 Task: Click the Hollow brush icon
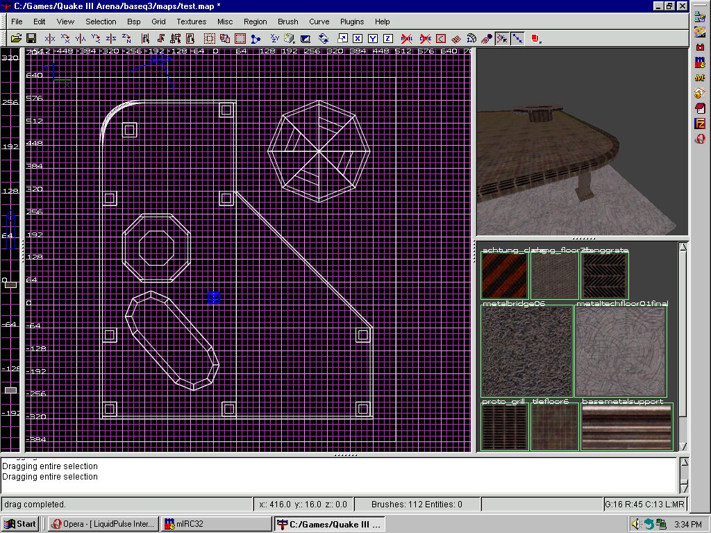pyautogui.click(x=240, y=39)
